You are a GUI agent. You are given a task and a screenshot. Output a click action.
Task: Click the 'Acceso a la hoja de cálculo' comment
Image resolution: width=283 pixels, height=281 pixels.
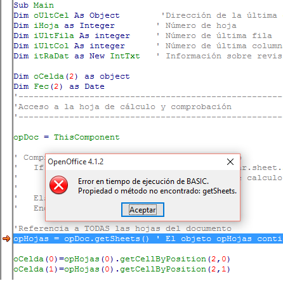122,107
